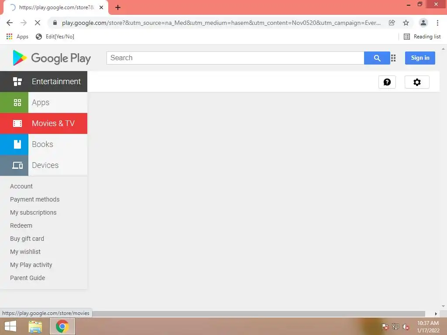The width and height of the screenshot is (447, 335).
Task: Open Parent Guide link
Action: 28,278
